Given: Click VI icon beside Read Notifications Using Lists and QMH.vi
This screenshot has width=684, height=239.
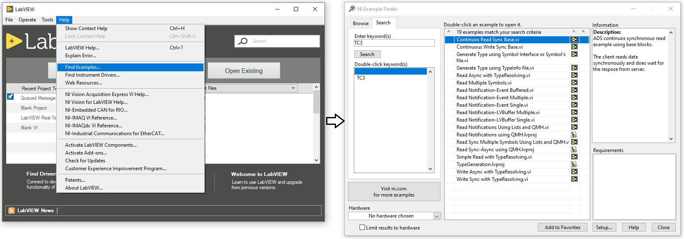Looking at the screenshot, I should [x=574, y=127].
